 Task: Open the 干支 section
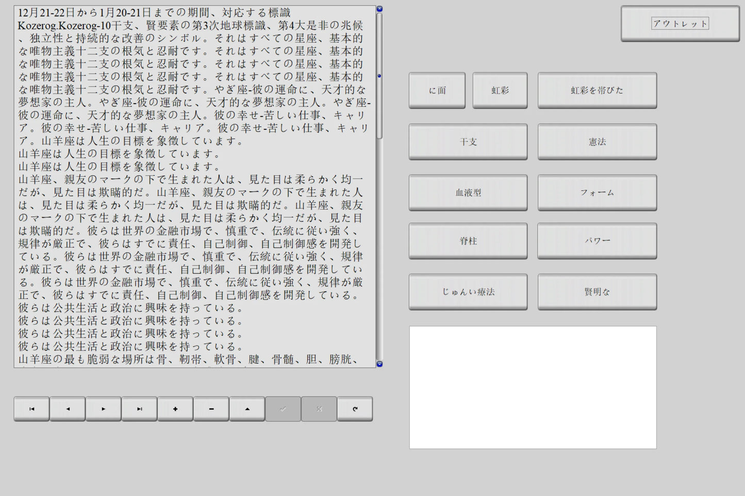point(468,142)
